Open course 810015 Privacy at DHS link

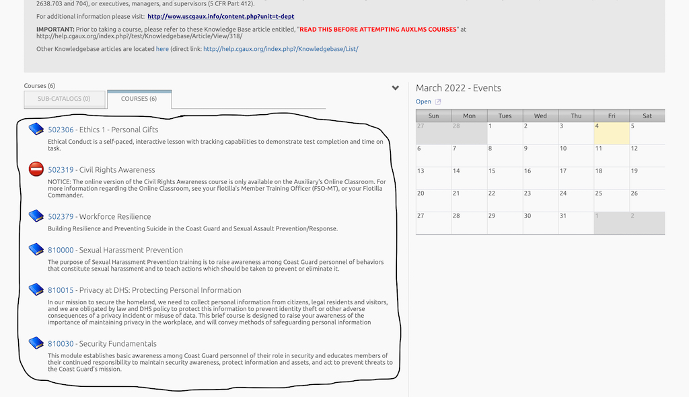coord(61,291)
